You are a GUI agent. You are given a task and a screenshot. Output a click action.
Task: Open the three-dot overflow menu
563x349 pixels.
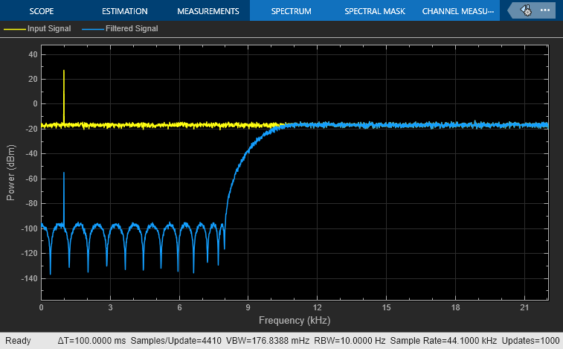pyautogui.click(x=545, y=10)
